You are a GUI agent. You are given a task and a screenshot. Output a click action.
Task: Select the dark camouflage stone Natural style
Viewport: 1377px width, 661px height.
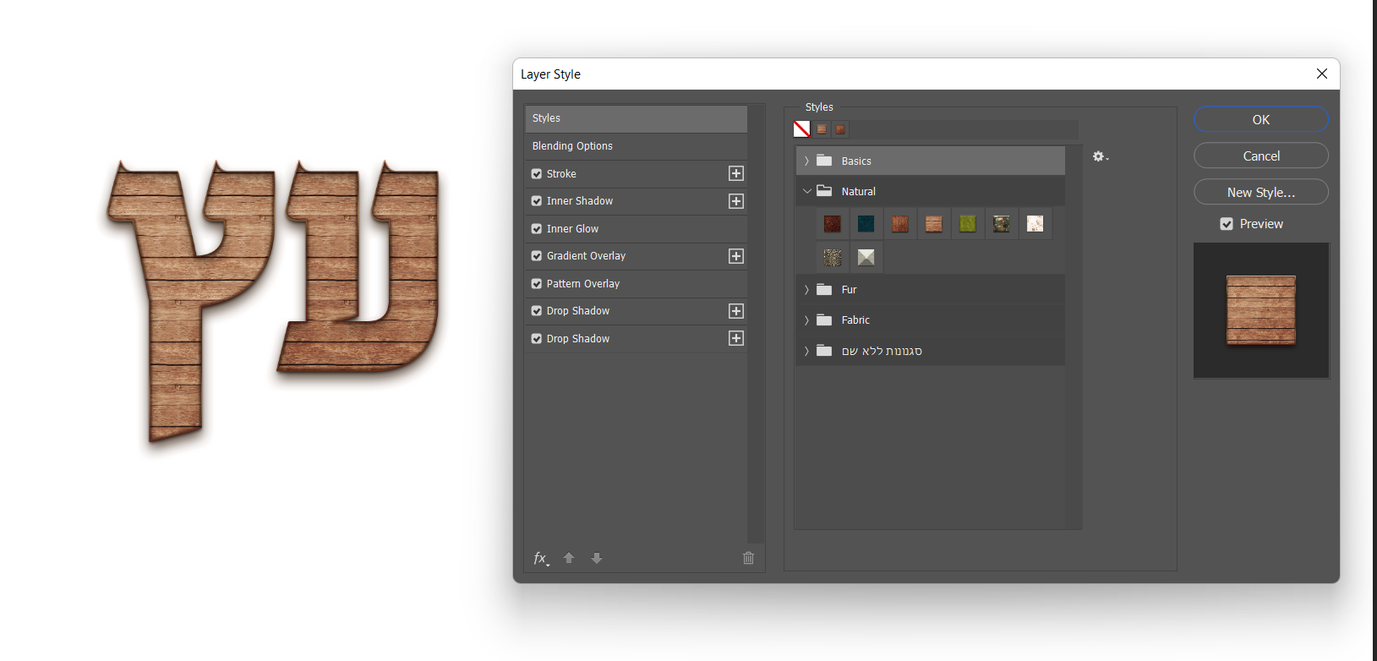click(x=1002, y=223)
